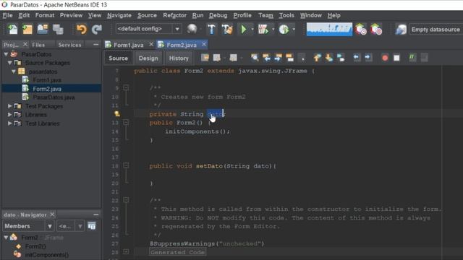Expand the Test Packages node
Viewport: 463px width, 260px height.
9,106
